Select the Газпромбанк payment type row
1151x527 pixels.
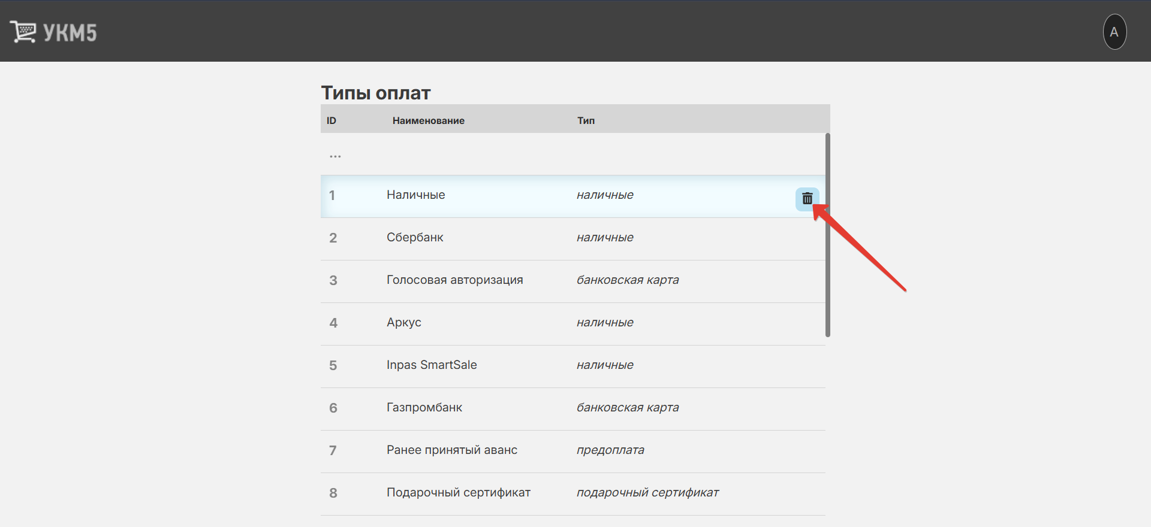point(424,408)
